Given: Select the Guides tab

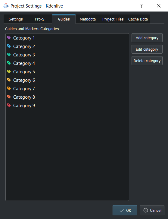Looking at the screenshot, I should pos(64,19).
